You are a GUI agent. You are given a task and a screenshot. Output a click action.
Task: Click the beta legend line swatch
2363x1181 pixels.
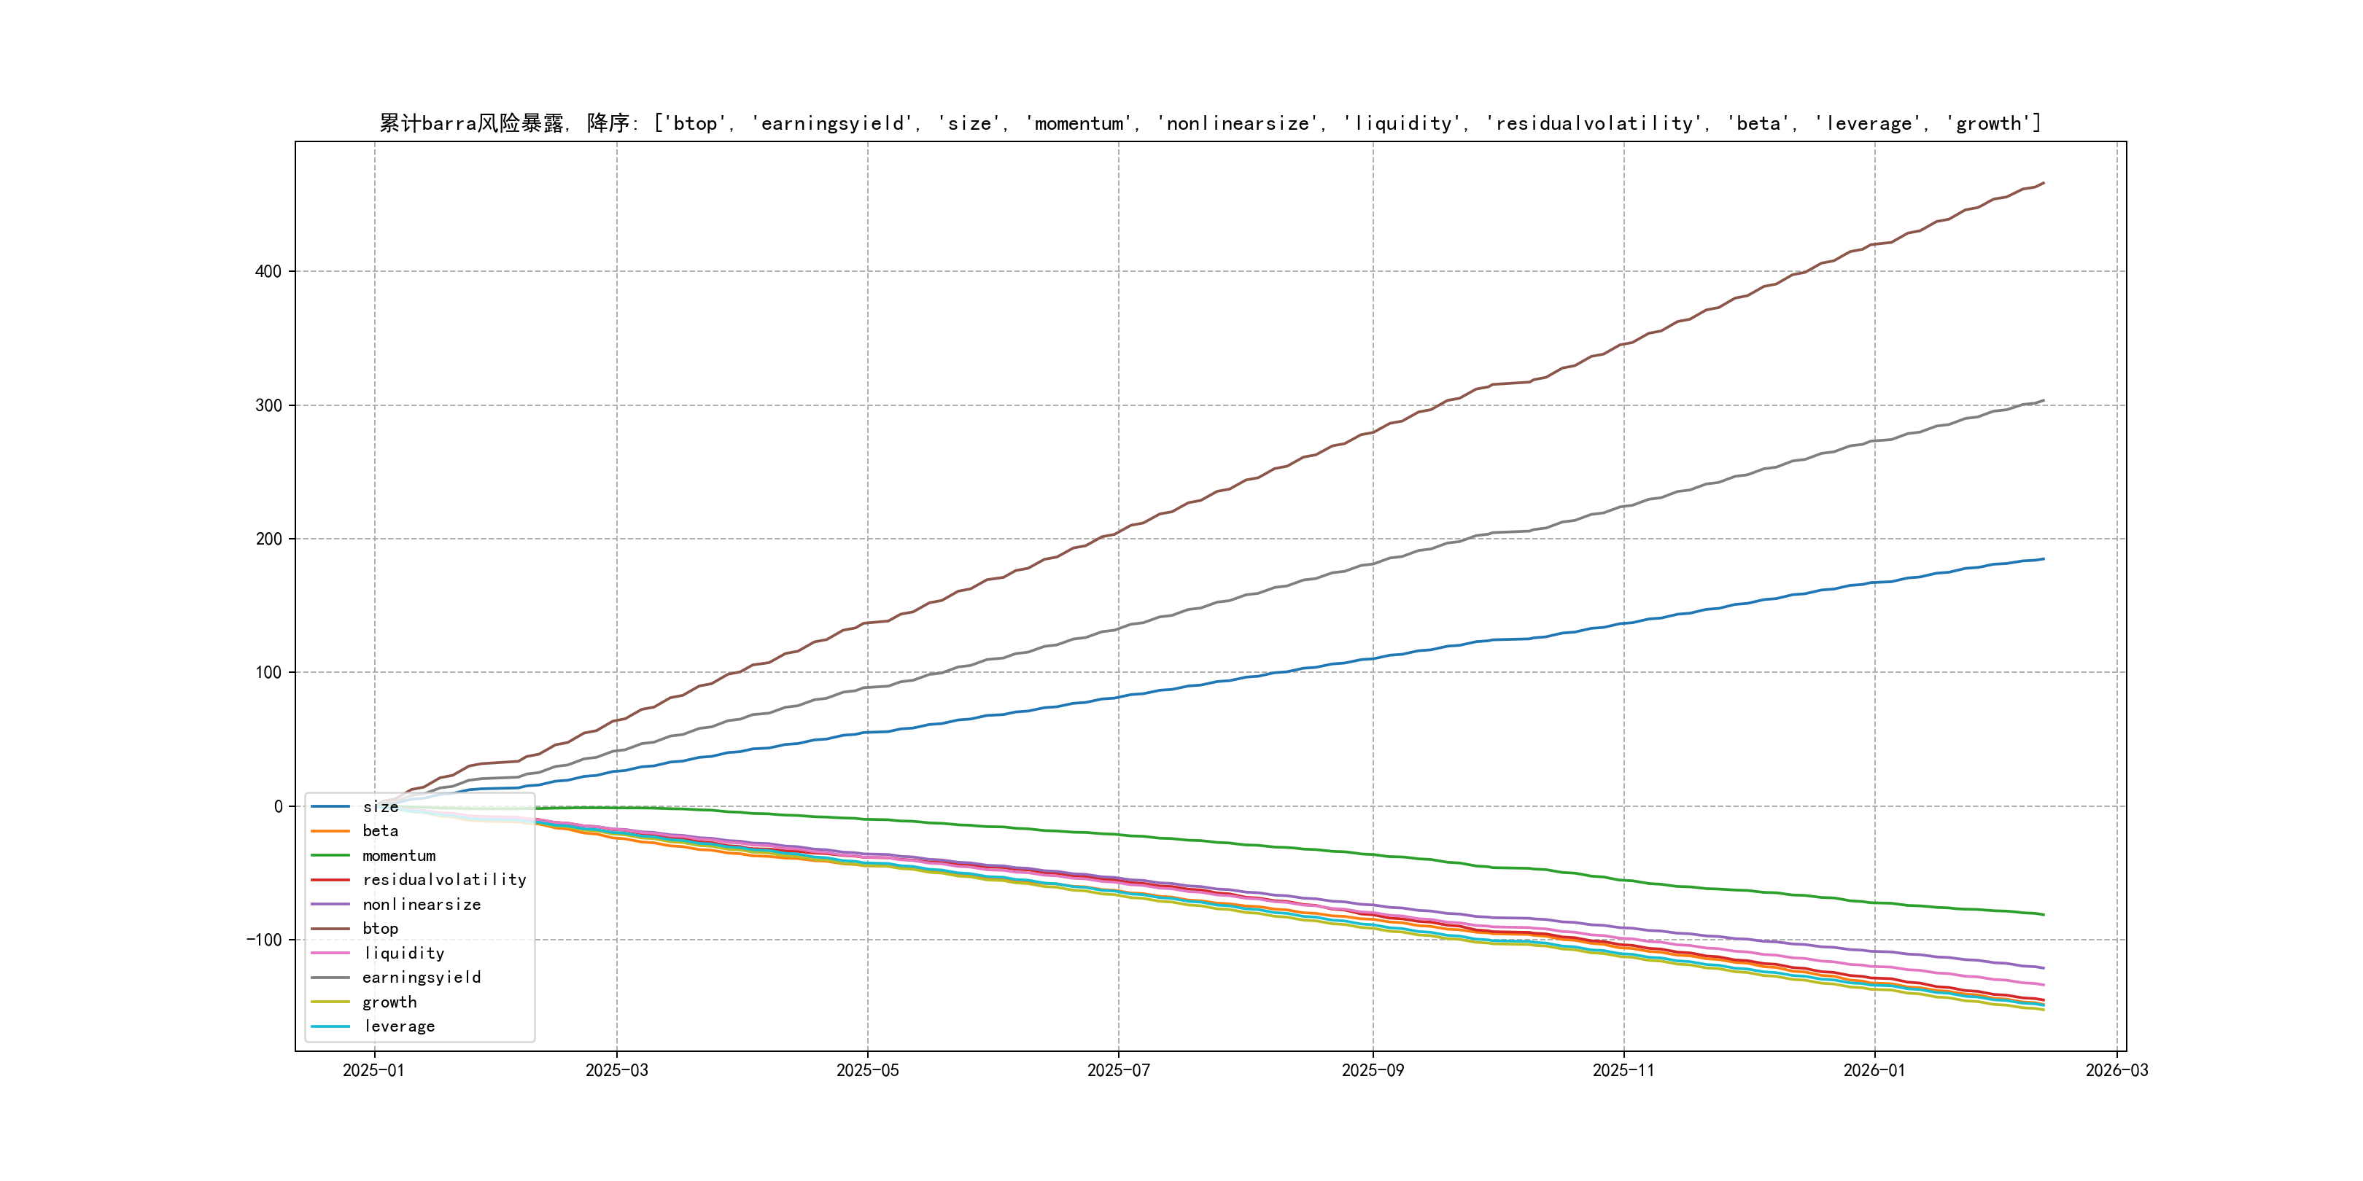[x=330, y=832]
